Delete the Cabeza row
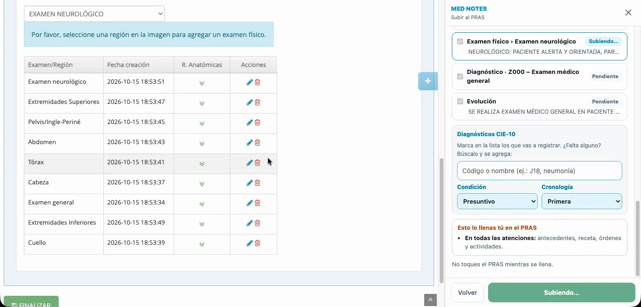 coord(258,183)
